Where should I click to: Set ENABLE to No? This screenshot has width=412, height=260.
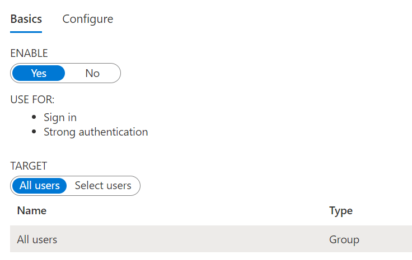pos(92,73)
